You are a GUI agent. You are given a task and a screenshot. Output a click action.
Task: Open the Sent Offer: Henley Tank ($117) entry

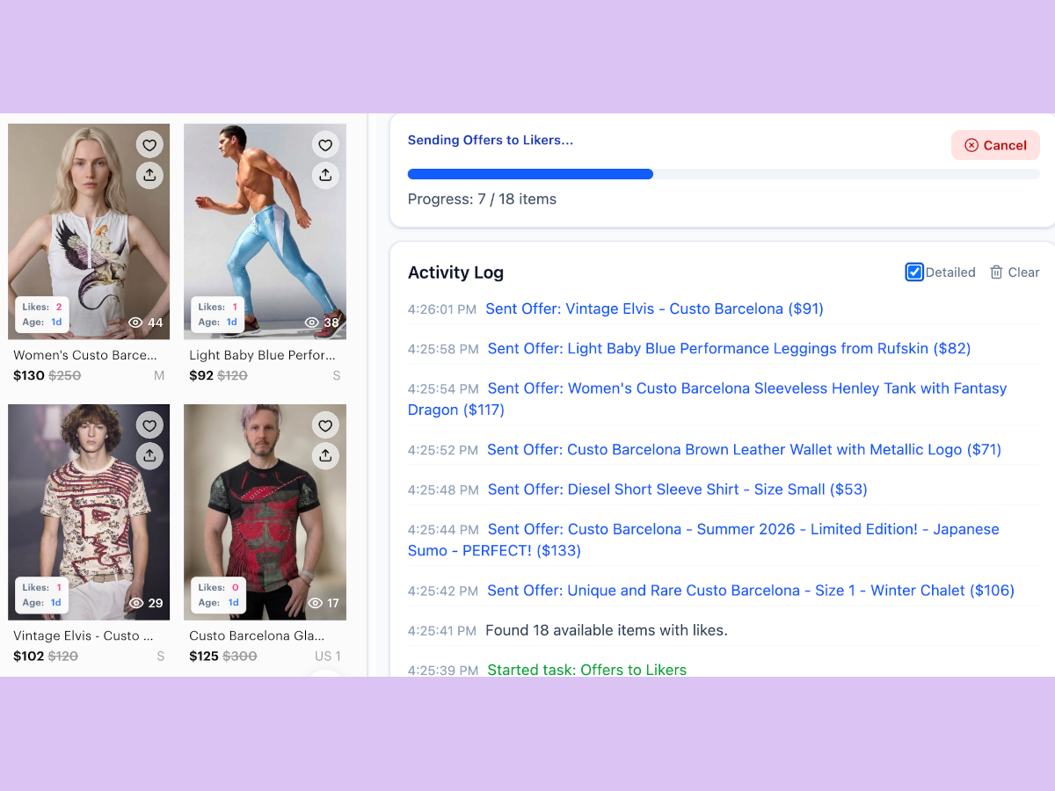pyautogui.click(x=708, y=399)
